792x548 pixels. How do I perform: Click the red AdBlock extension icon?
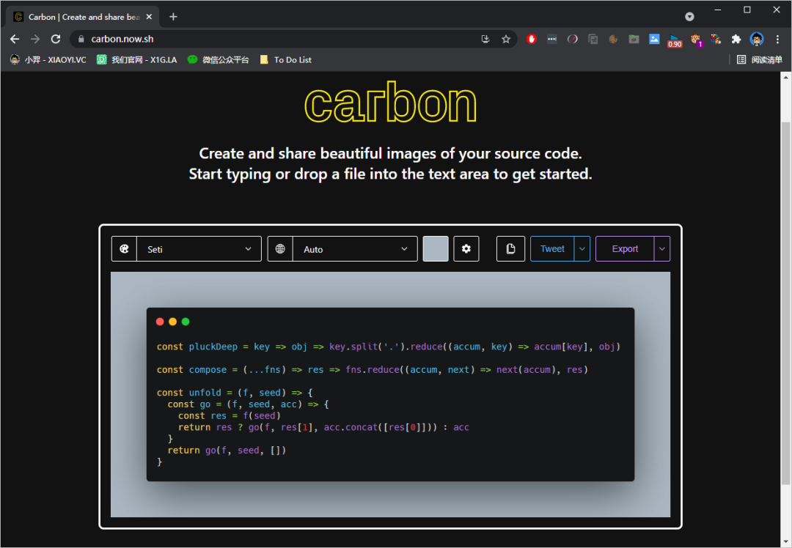tap(532, 40)
